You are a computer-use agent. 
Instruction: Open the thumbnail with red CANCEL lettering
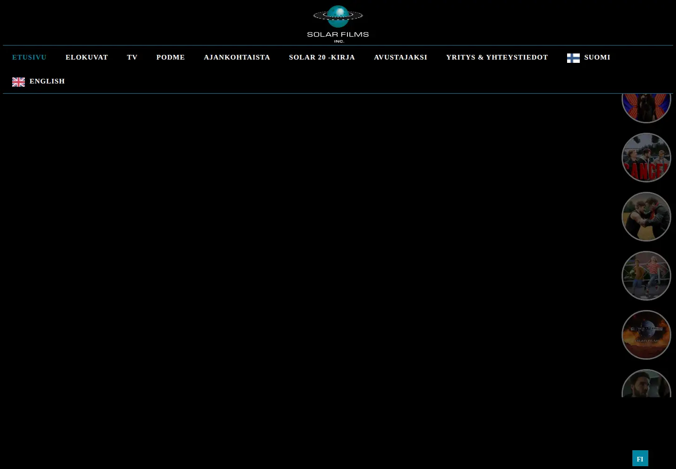click(646, 158)
